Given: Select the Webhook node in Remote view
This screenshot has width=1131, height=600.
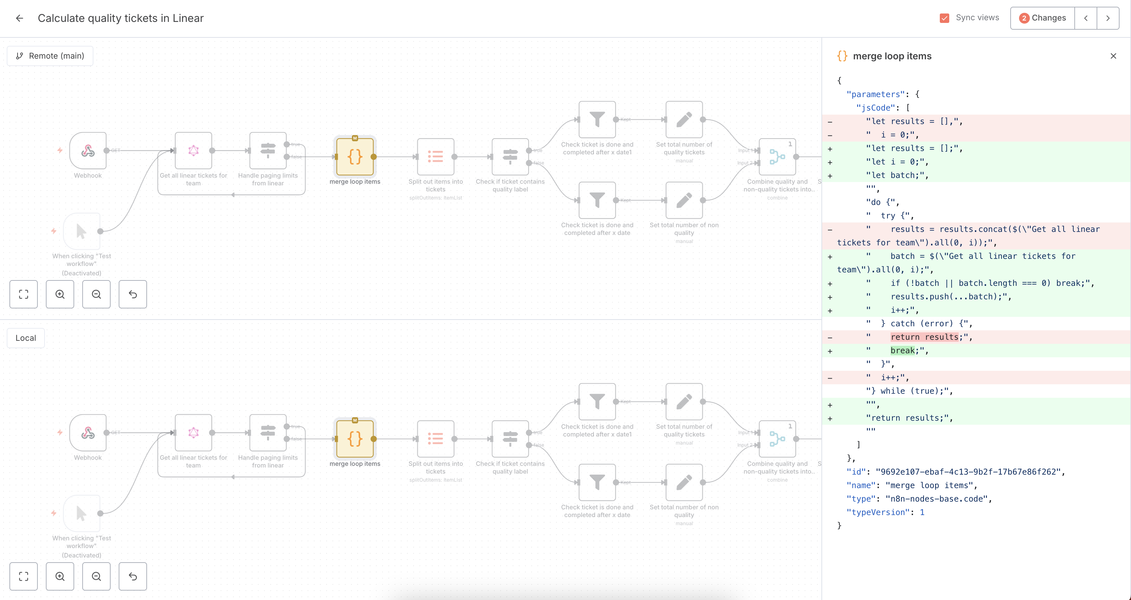Looking at the screenshot, I should (88, 151).
